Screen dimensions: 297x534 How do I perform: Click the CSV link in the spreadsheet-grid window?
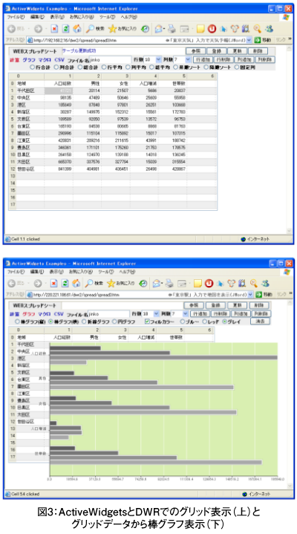point(59,60)
